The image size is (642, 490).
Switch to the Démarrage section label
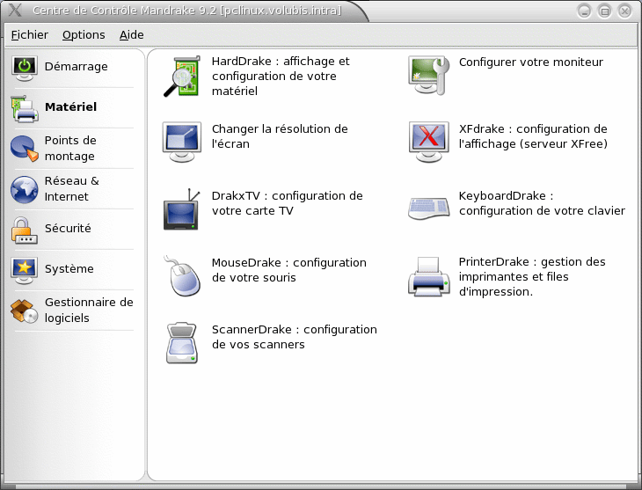pos(77,66)
